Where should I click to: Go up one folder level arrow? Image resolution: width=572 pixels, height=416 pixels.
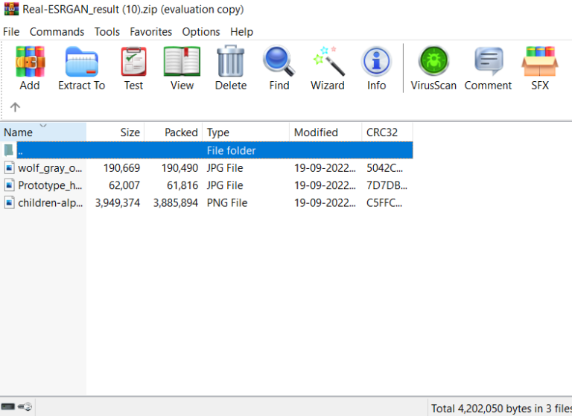(x=15, y=107)
